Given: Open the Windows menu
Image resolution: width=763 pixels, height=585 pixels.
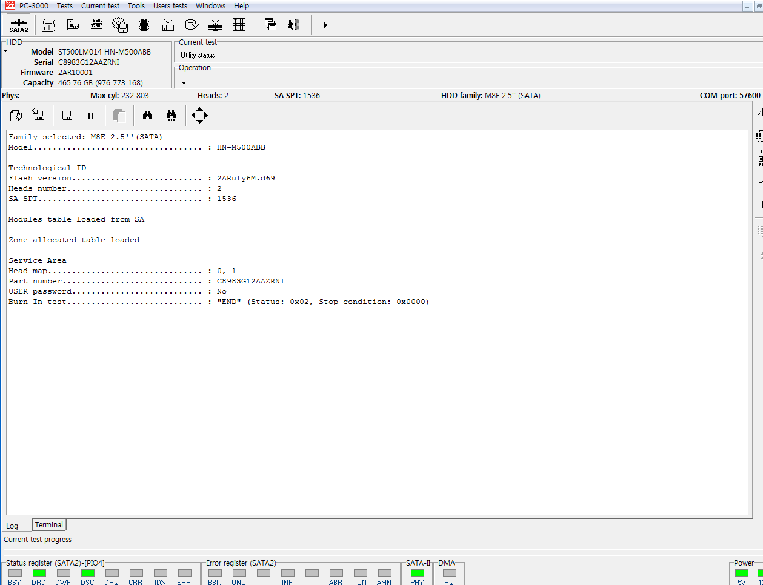Looking at the screenshot, I should click(210, 5).
